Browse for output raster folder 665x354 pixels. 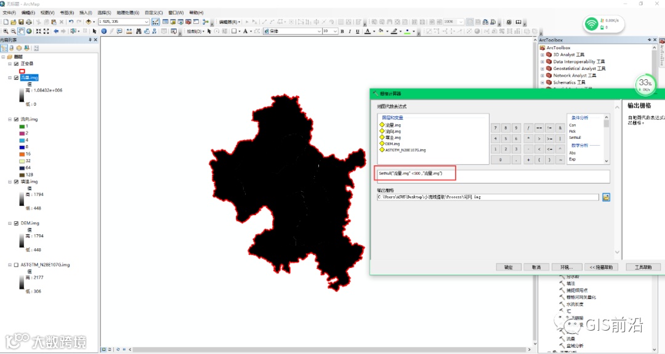606,197
